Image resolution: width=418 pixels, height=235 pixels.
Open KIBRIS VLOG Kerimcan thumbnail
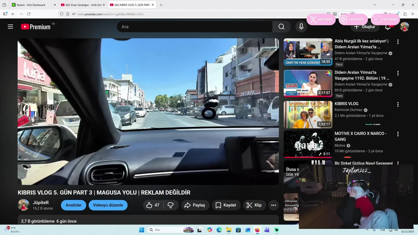(x=308, y=115)
